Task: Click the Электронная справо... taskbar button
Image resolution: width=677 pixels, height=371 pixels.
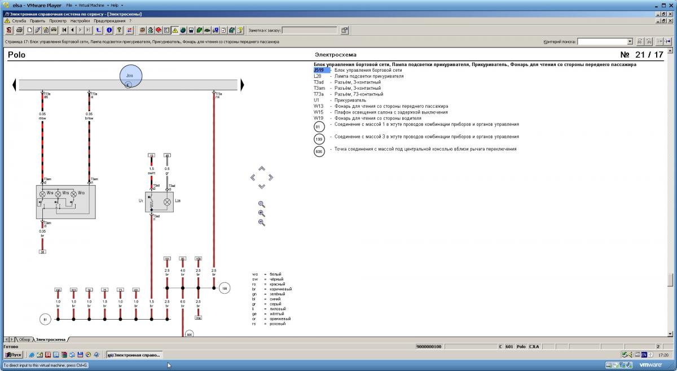Action: point(134,355)
